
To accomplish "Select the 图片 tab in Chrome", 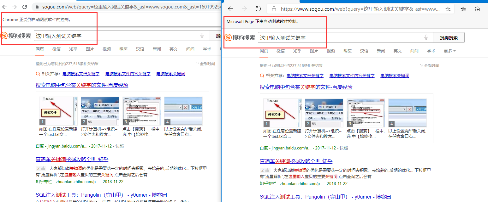I will [90, 49].
